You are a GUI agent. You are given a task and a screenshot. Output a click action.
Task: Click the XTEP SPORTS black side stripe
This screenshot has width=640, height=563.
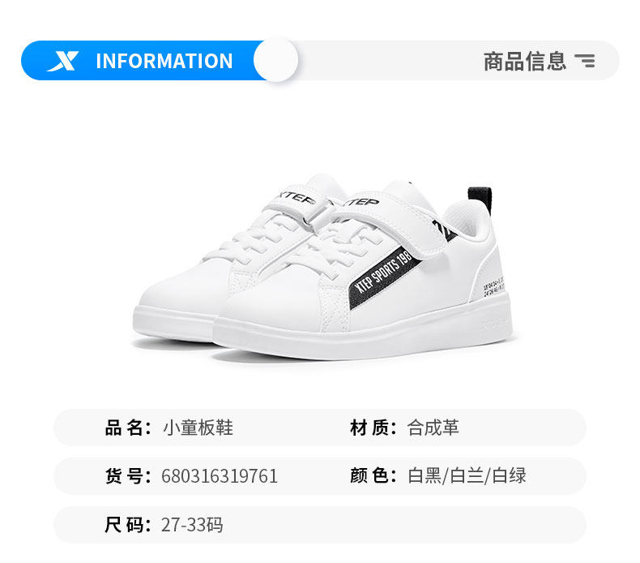click(x=385, y=277)
